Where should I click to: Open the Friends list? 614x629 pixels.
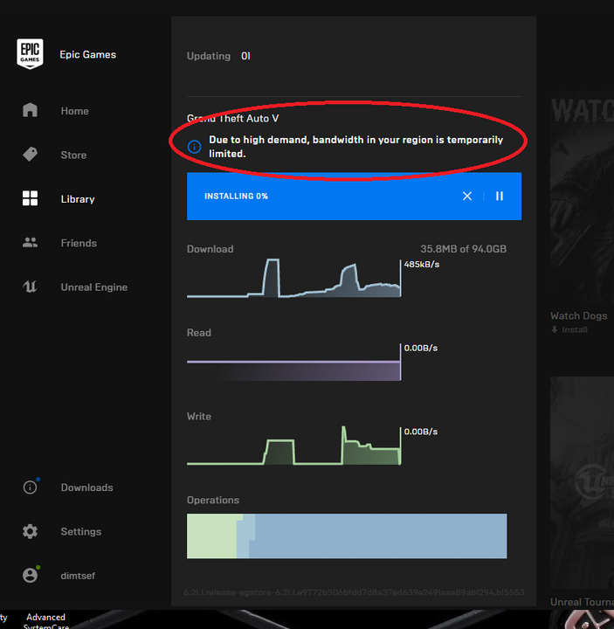pyautogui.click(x=79, y=243)
